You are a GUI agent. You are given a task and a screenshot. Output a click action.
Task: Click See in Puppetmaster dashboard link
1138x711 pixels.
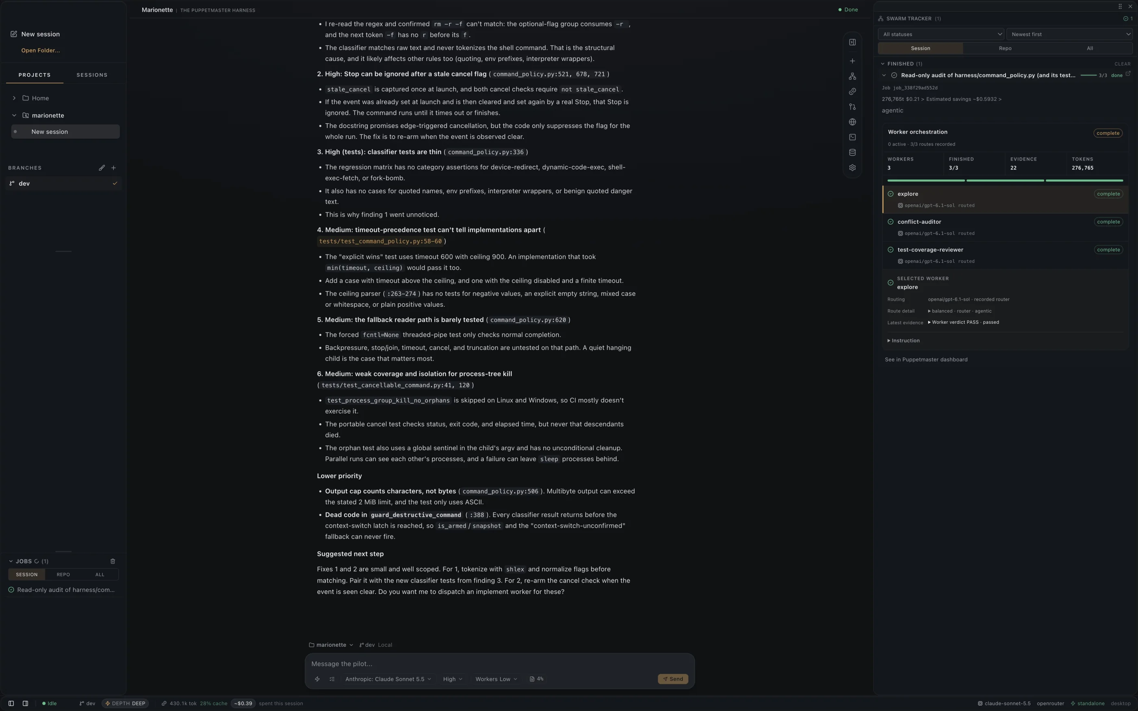[x=926, y=360]
